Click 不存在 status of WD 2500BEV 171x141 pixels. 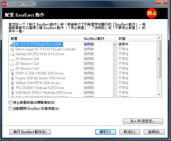click(x=123, y=88)
